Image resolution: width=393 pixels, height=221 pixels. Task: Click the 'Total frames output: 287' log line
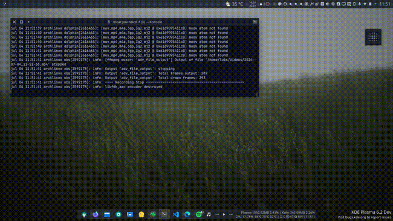click(109, 73)
